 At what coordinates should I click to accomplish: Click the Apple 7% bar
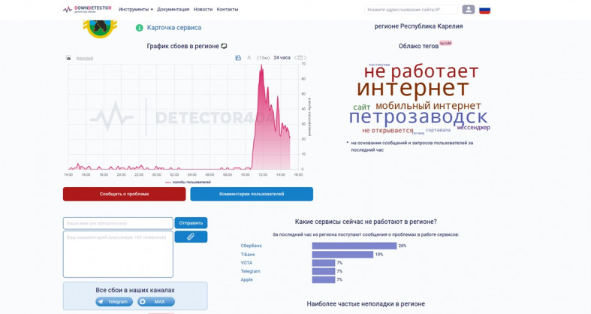click(x=324, y=279)
